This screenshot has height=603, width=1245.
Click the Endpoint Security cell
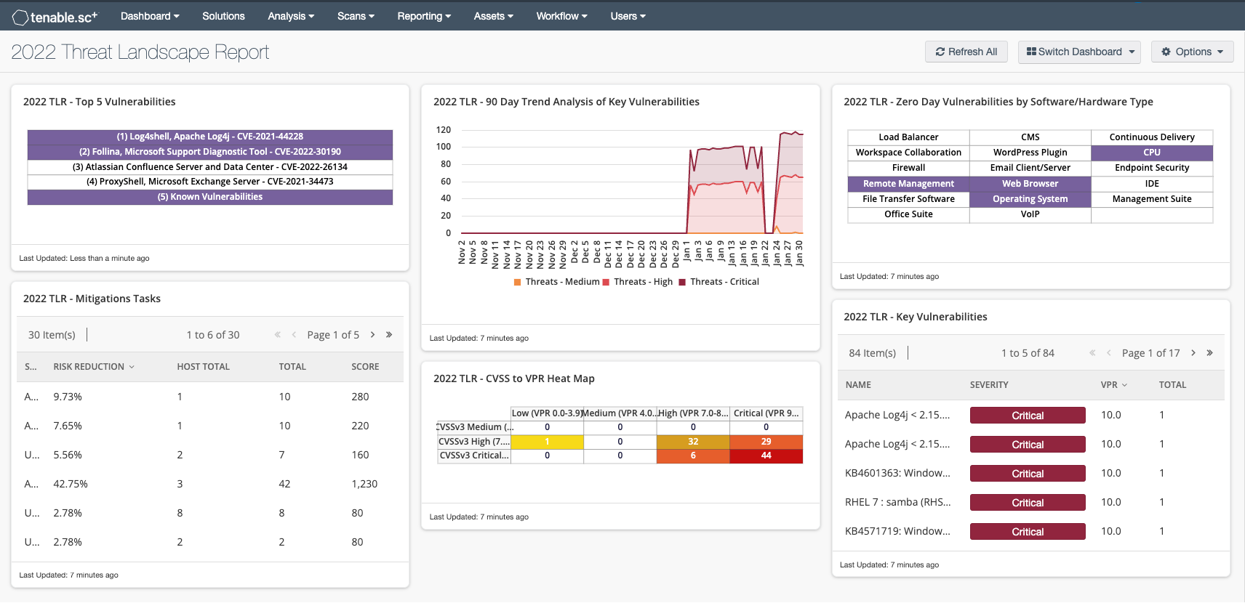click(x=1152, y=168)
